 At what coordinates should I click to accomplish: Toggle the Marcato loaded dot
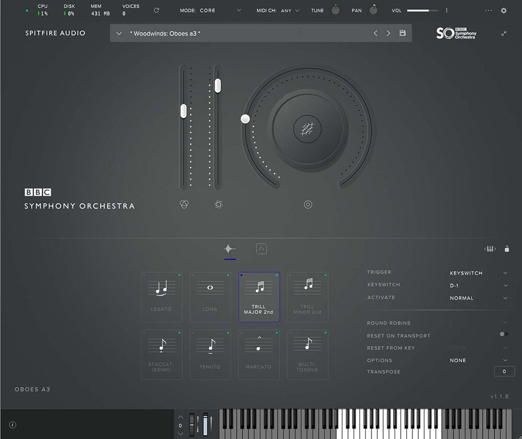[x=277, y=333]
